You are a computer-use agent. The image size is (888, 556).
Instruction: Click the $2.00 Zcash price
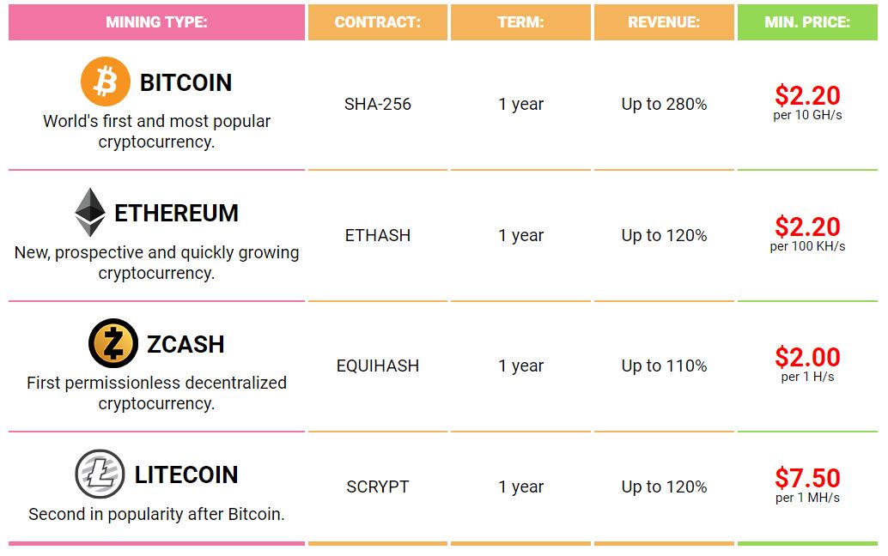pyautogui.click(x=807, y=356)
